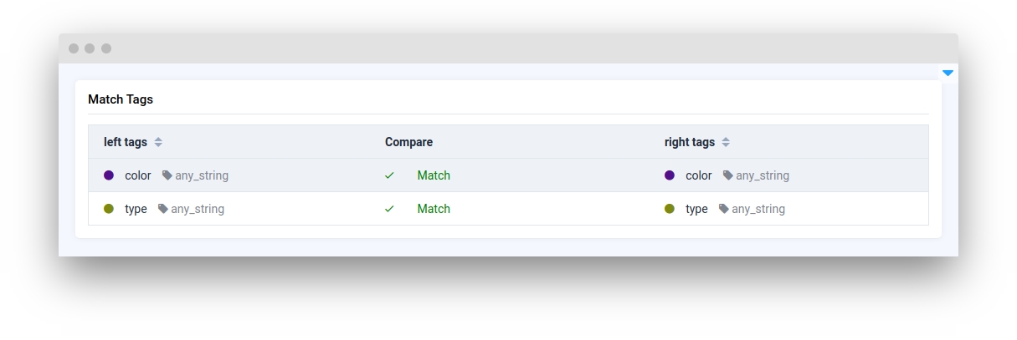
Task: Click the green checkmark in the color row
Action: (x=389, y=175)
